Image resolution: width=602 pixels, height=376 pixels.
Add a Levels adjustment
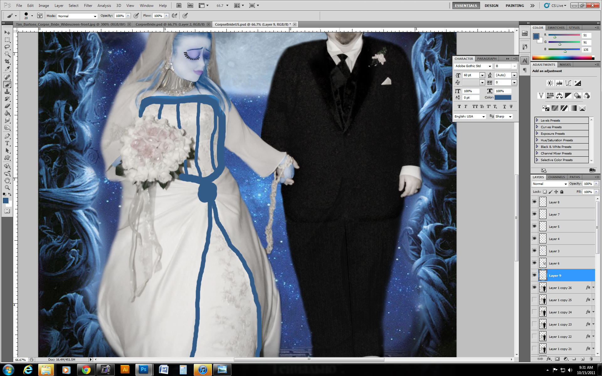(x=559, y=83)
